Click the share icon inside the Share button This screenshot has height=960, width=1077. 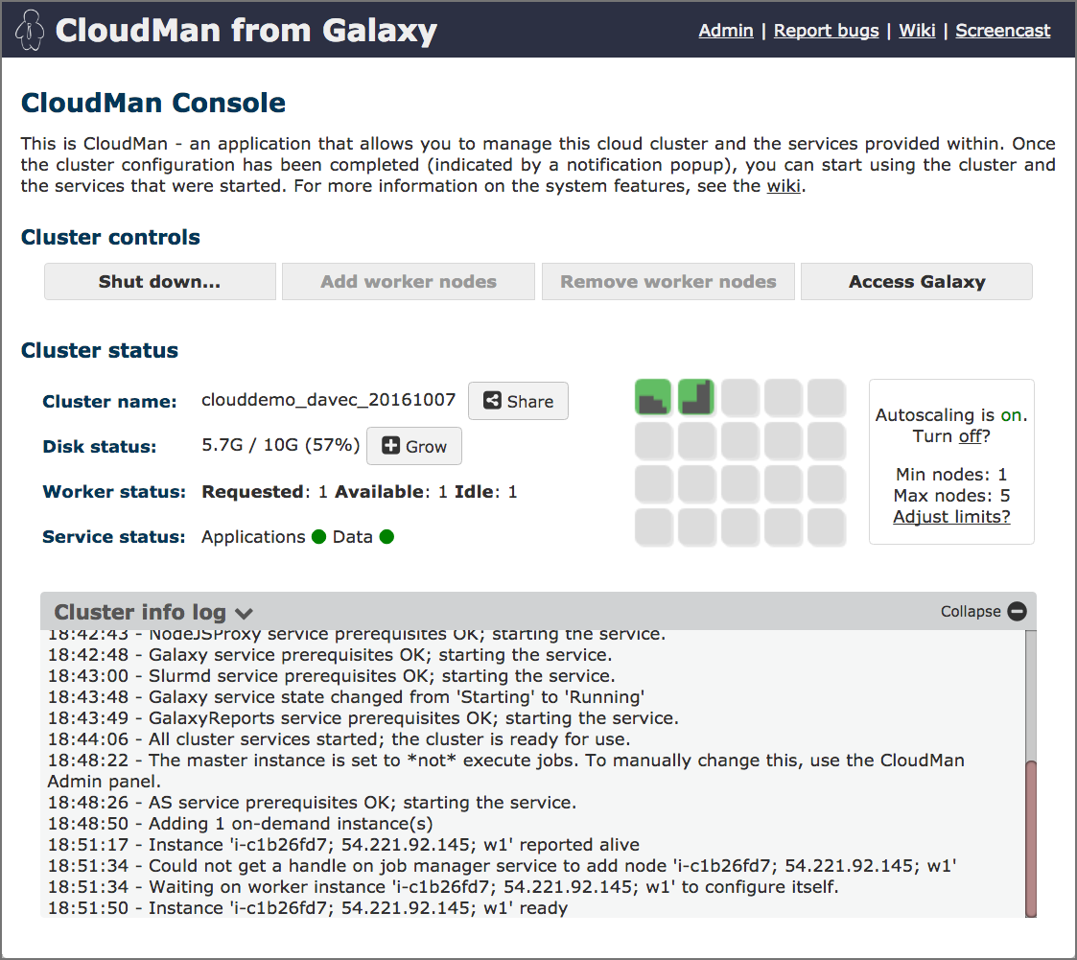tap(492, 400)
